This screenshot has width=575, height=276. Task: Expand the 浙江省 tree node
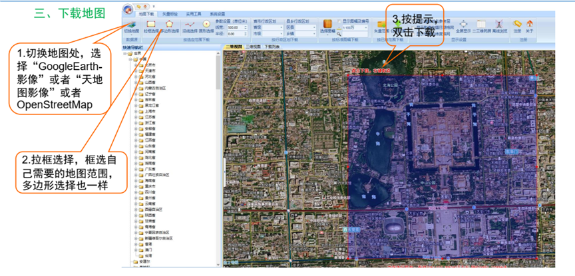click(x=136, y=123)
